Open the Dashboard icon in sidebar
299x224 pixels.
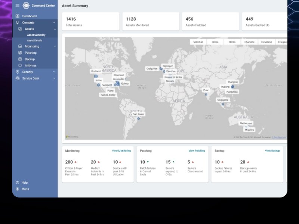(x=18, y=16)
